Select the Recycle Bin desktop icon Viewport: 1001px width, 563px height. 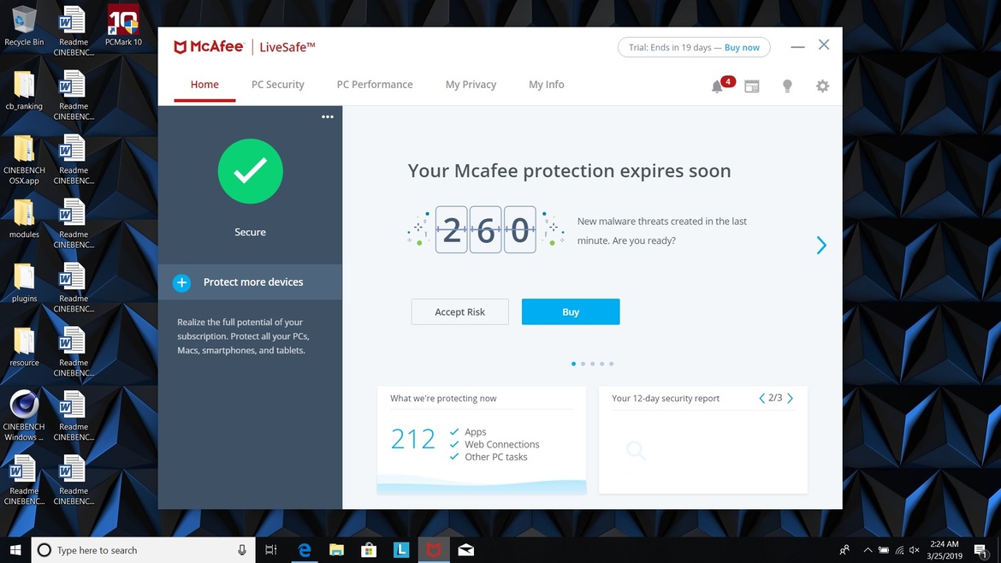[24, 26]
